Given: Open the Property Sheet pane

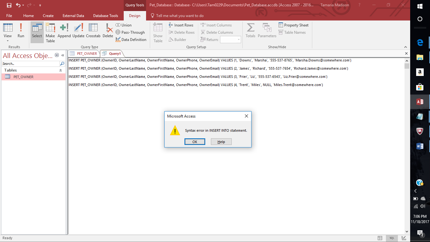Looking at the screenshot, I should (293, 25).
